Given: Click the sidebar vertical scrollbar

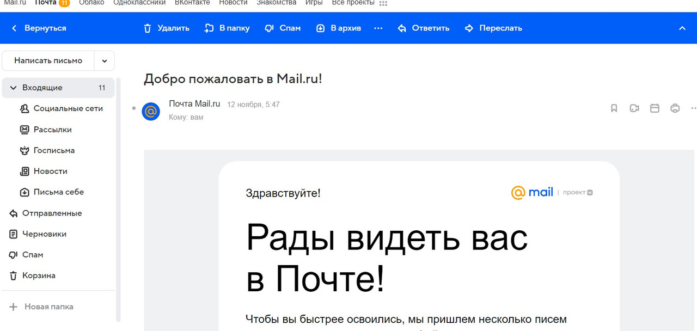Looking at the screenshot, I should [118, 199].
